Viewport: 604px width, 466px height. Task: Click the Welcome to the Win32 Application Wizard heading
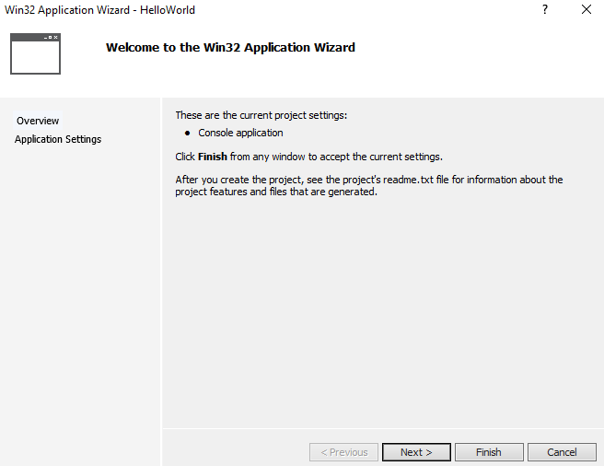230,47
